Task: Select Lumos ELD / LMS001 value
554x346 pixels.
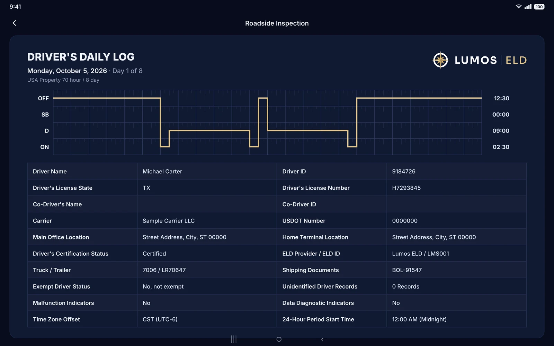Action: [x=421, y=254]
